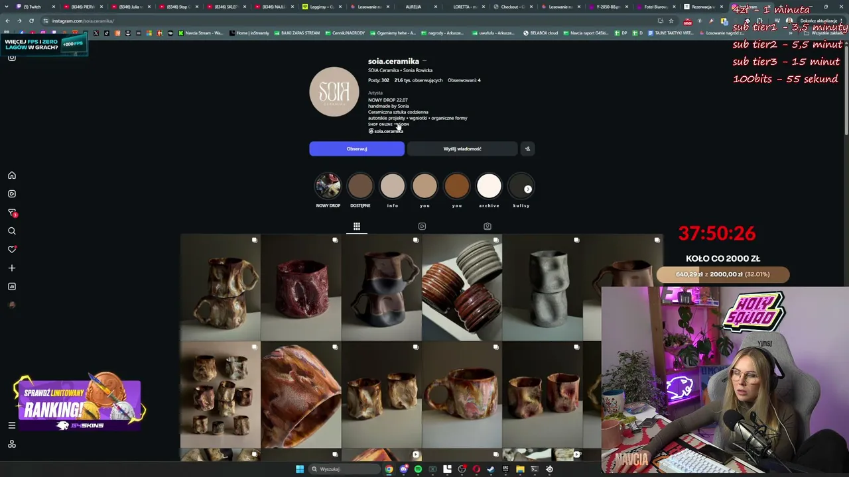Image resolution: width=849 pixels, height=477 pixels.
Task: Open Instagram Home from the sidebar
Action: (x=12, y=176)
